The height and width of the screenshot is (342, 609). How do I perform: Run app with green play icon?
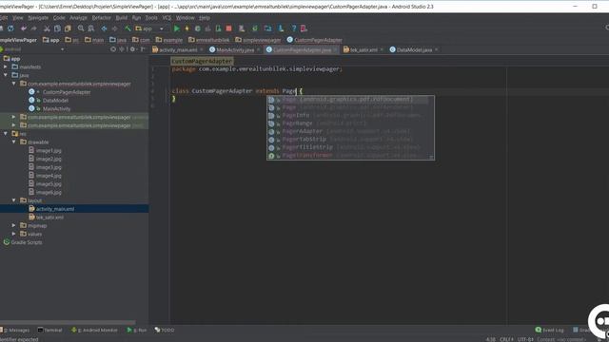(x=177, y=28)
